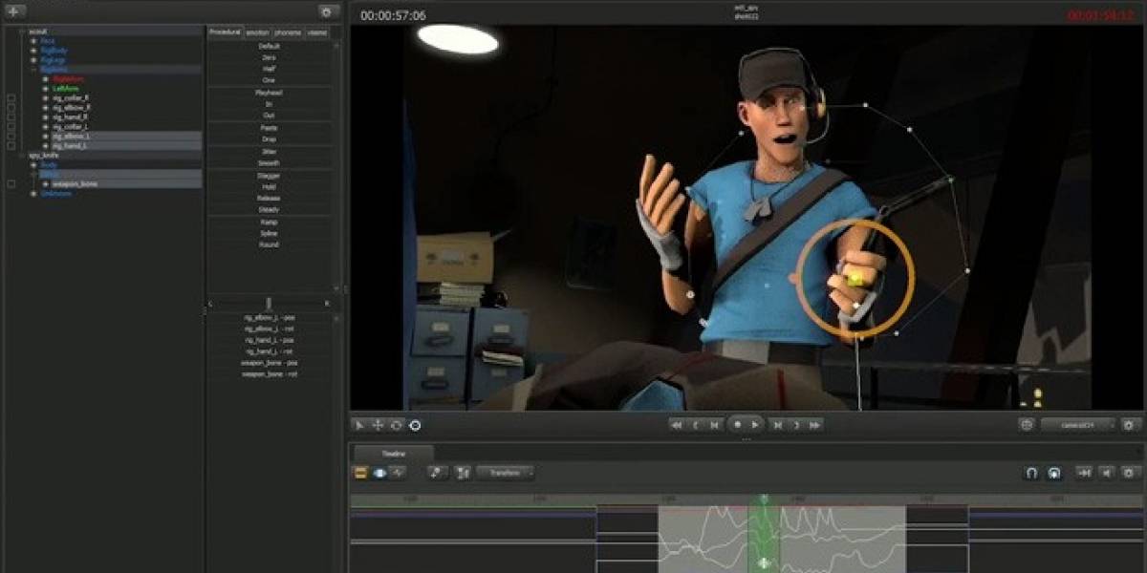Switch to the emotion presets tab

coord(258,32)
